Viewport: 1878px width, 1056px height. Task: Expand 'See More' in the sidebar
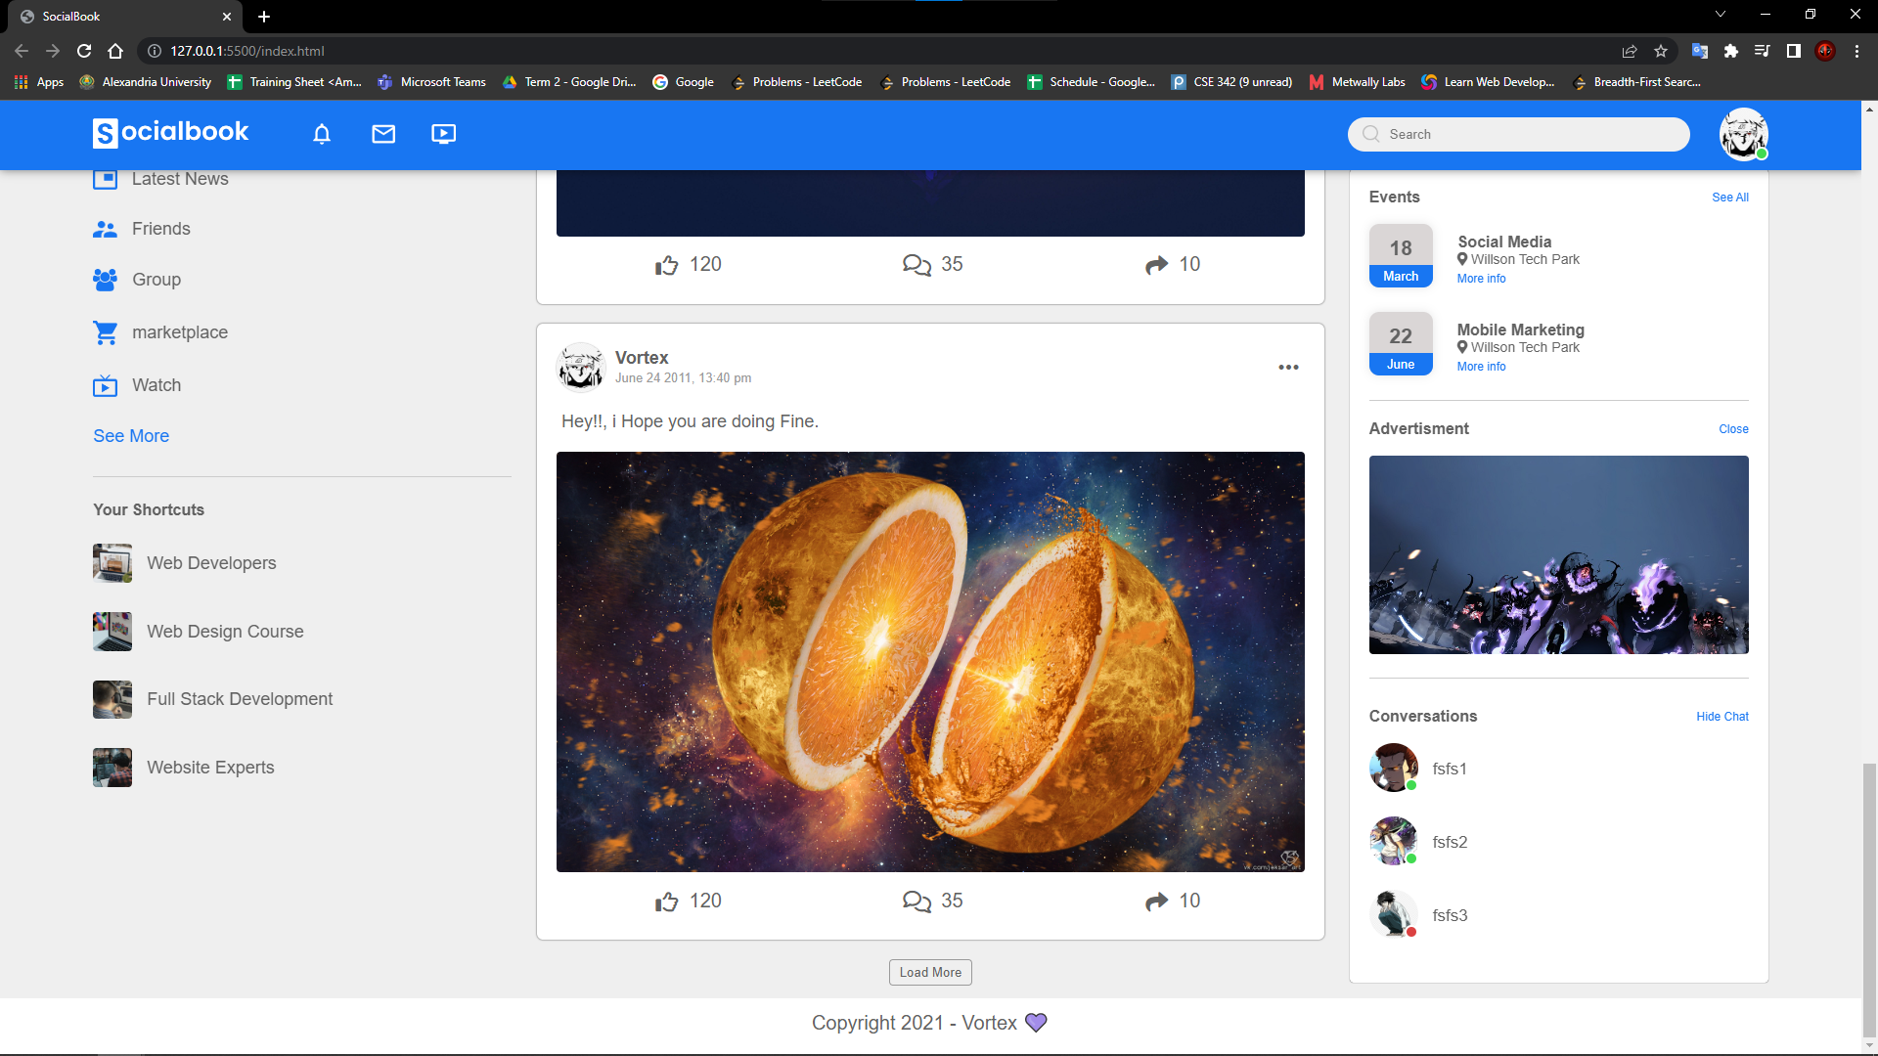(130, 436)
